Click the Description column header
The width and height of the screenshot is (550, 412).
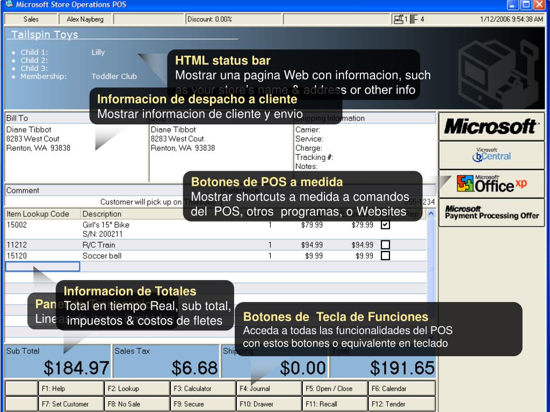pyautogui.click(x=102, y=214)
